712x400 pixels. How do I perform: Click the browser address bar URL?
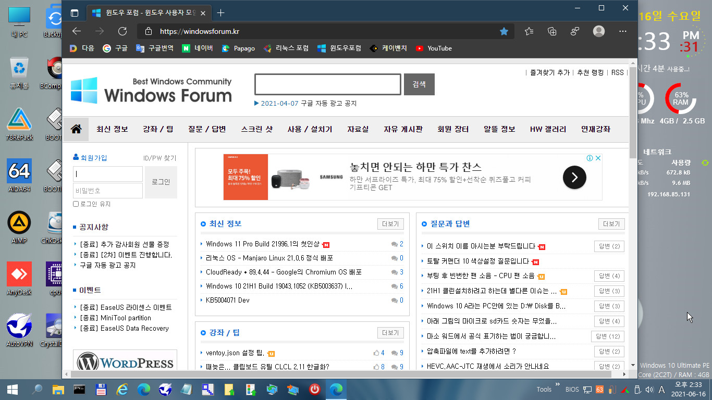click(200, 31)
